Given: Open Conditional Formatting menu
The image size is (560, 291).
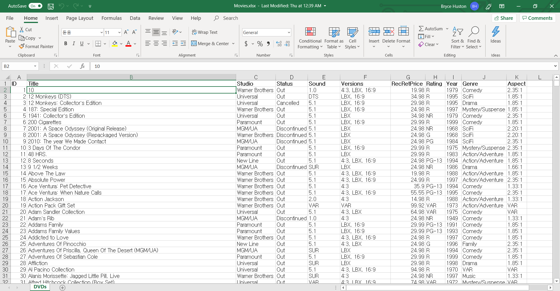Looking at the screenshot, I should coord(310,38).
